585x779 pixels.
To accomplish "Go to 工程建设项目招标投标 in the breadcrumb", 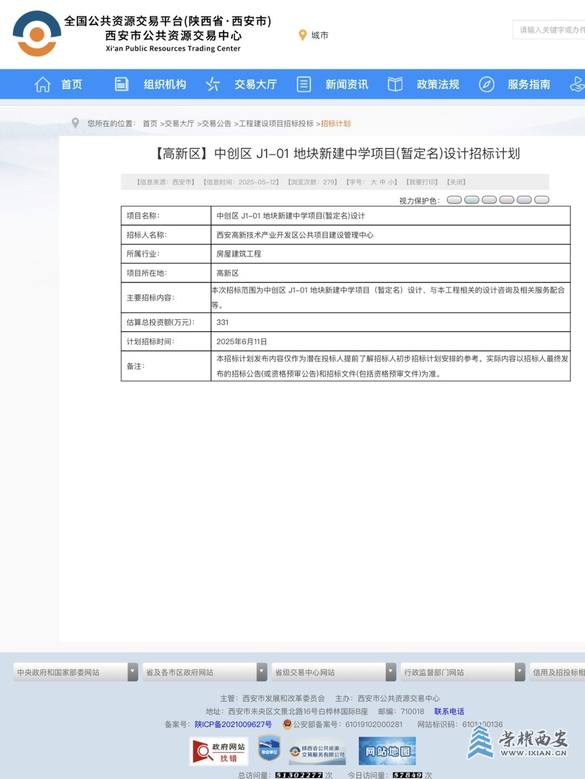I will [276, 124].
